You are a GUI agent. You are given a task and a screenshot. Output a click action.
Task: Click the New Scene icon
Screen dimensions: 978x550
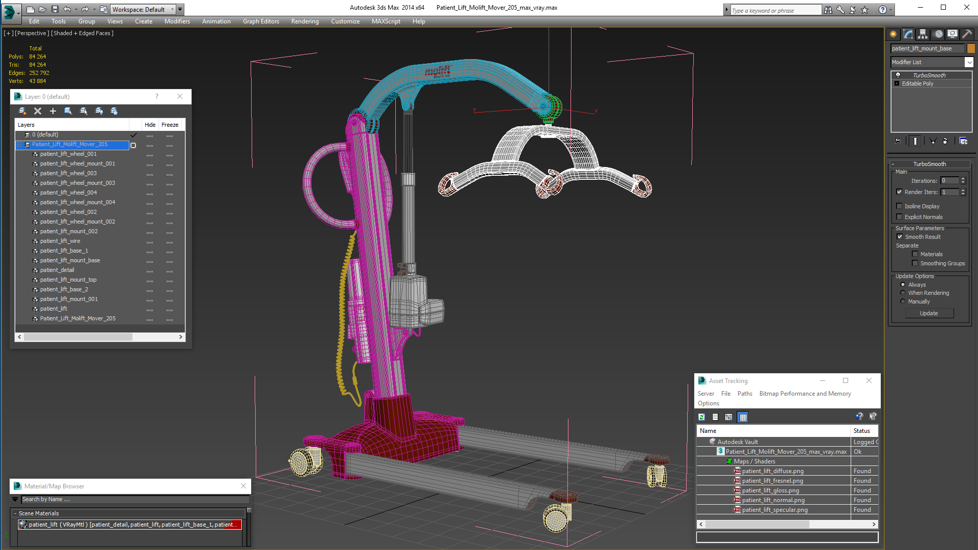(x=31, y=9)
